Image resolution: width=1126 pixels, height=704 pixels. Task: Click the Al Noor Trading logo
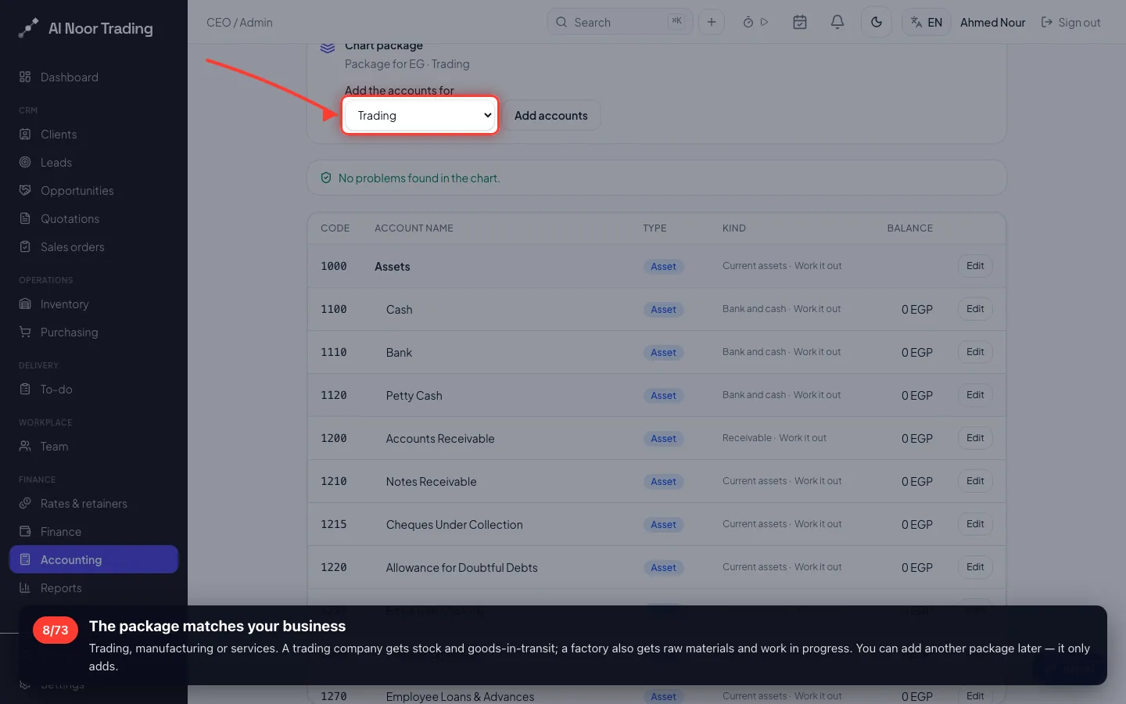click(x=85, y=28)
